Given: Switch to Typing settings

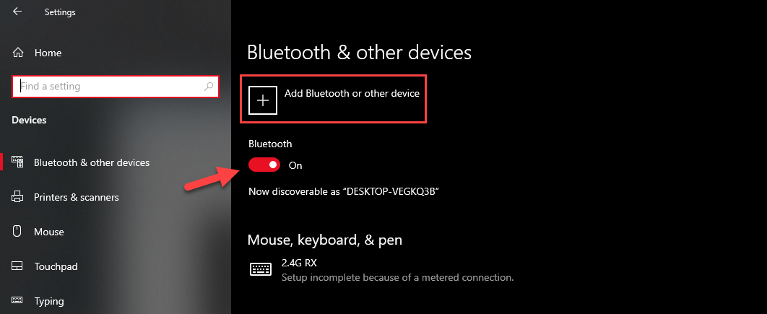Looking at the screenshot, I should point(49,301).
